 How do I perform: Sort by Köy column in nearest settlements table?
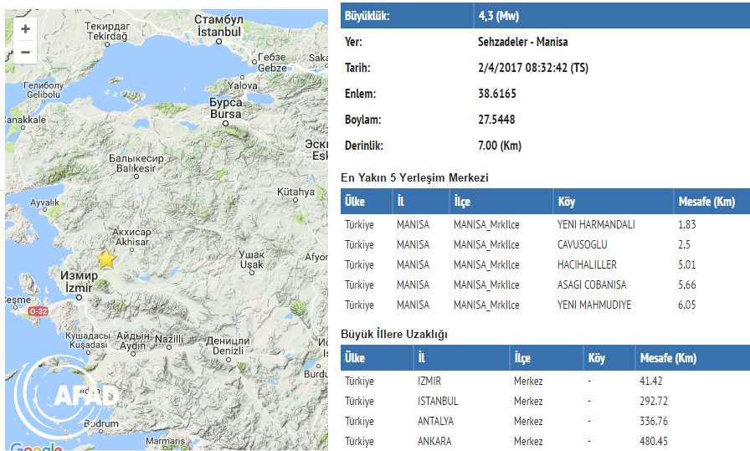(567, 202)
